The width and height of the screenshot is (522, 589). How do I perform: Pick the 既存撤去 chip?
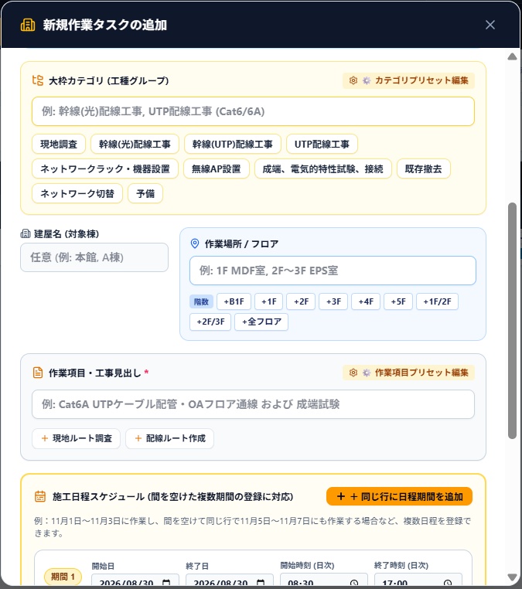click(x=423, y=169)
